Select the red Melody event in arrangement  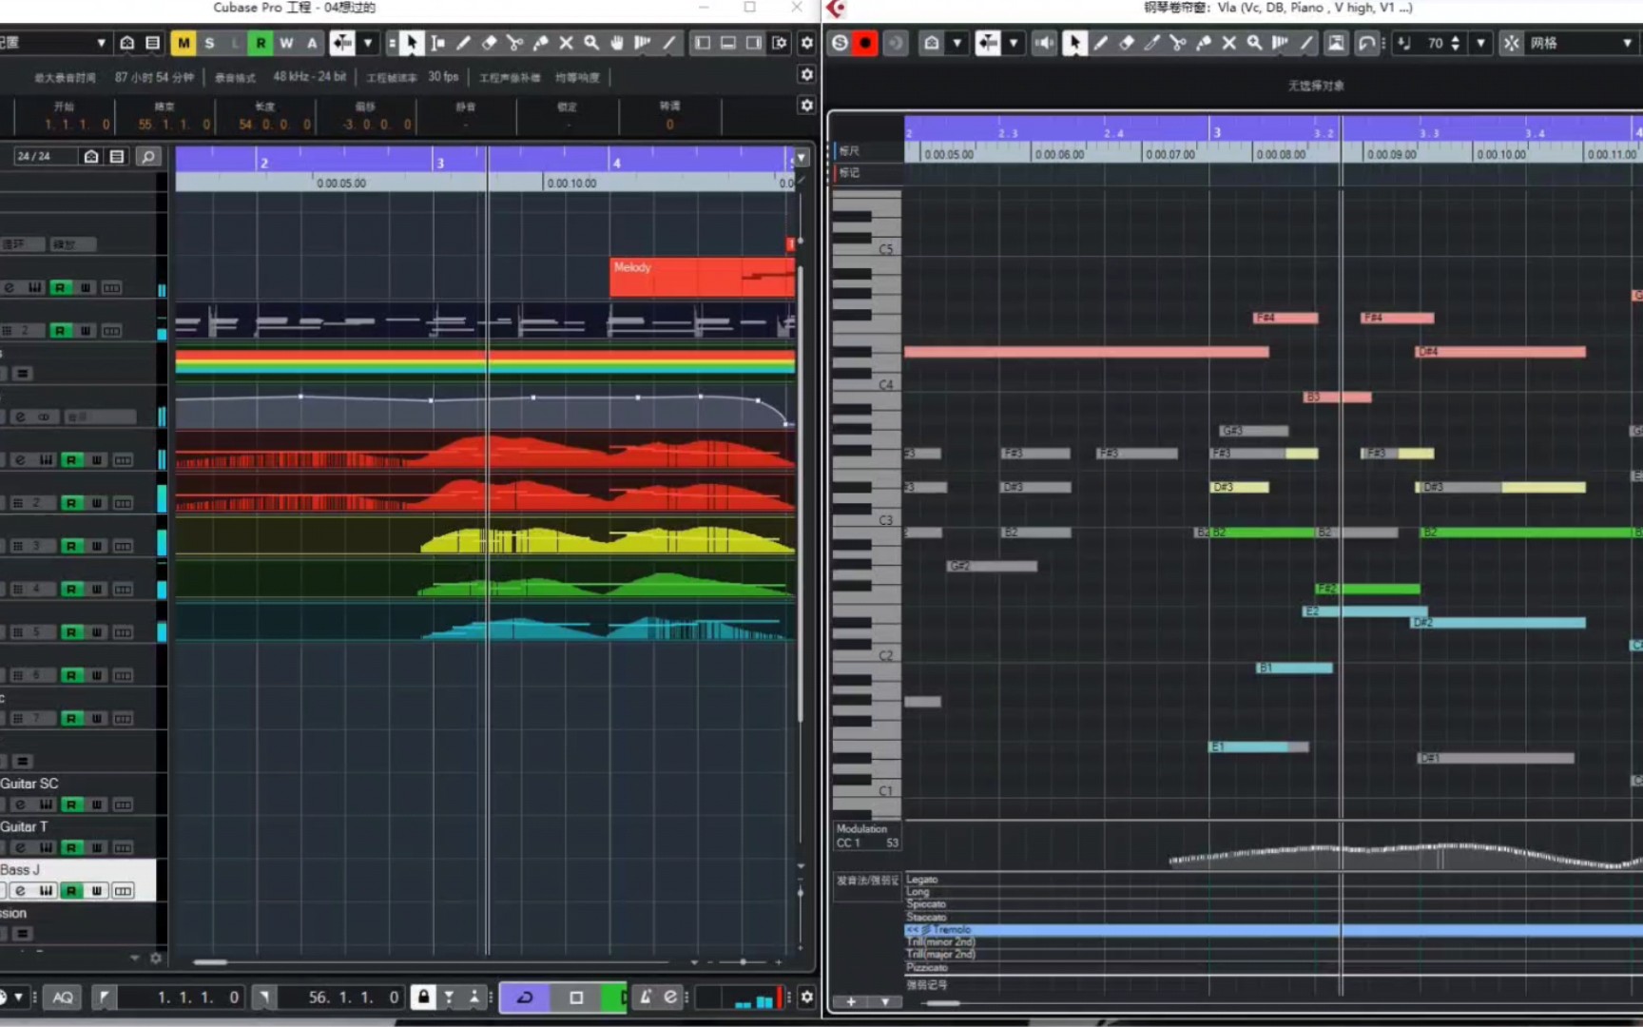tap(702, 277)
